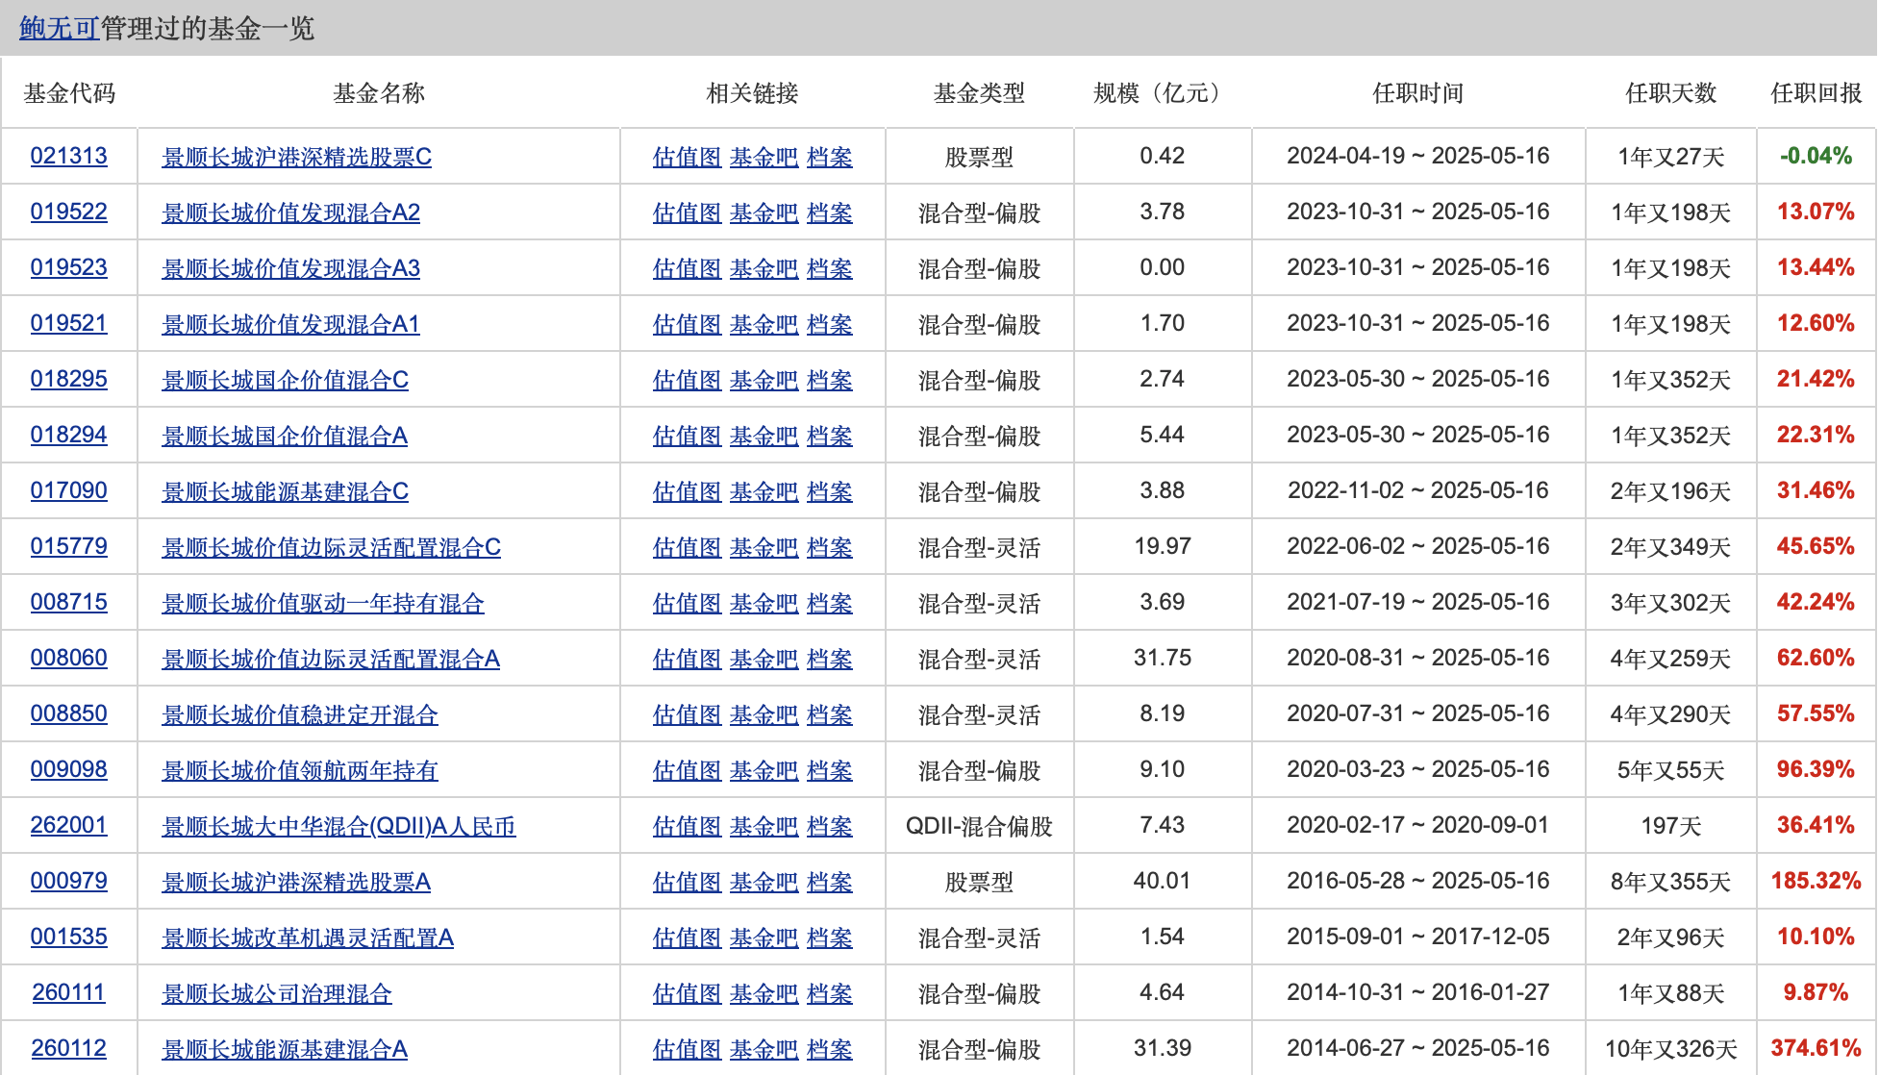Open 景顺长城沪港深精选股票C fund page
Viewport: 1879px width, 1075px height.
click(x=297, y=157)
